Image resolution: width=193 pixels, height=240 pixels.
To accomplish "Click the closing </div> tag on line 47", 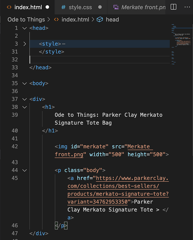I will 39,233.
